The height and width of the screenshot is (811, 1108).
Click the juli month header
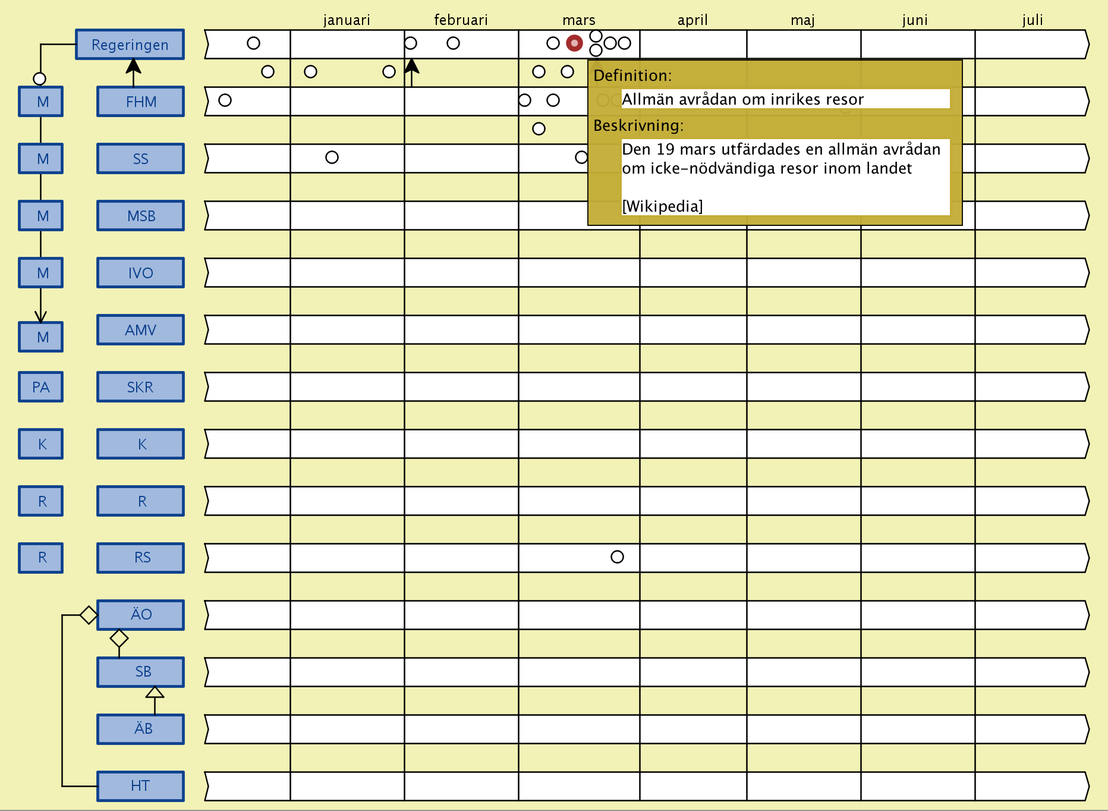1033,20
